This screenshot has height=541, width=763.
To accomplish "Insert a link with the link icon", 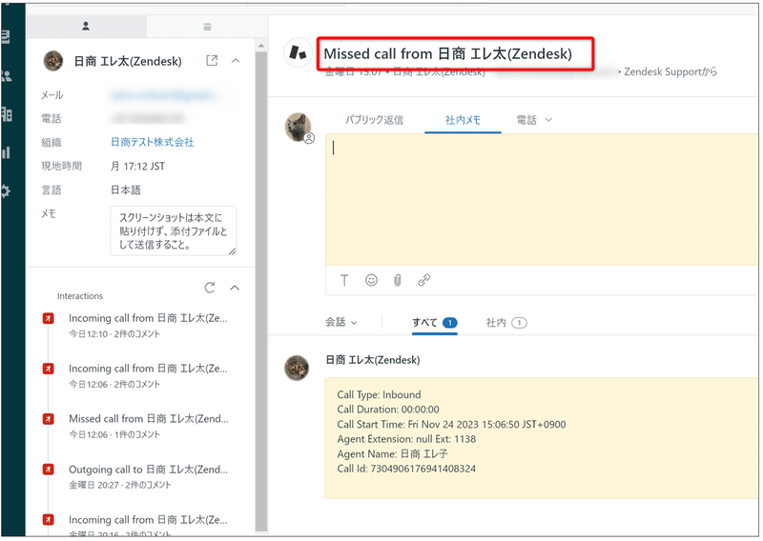I will point(423,280).
